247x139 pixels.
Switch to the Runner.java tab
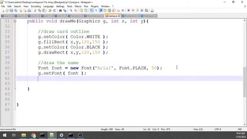click(x=130, y=16)
